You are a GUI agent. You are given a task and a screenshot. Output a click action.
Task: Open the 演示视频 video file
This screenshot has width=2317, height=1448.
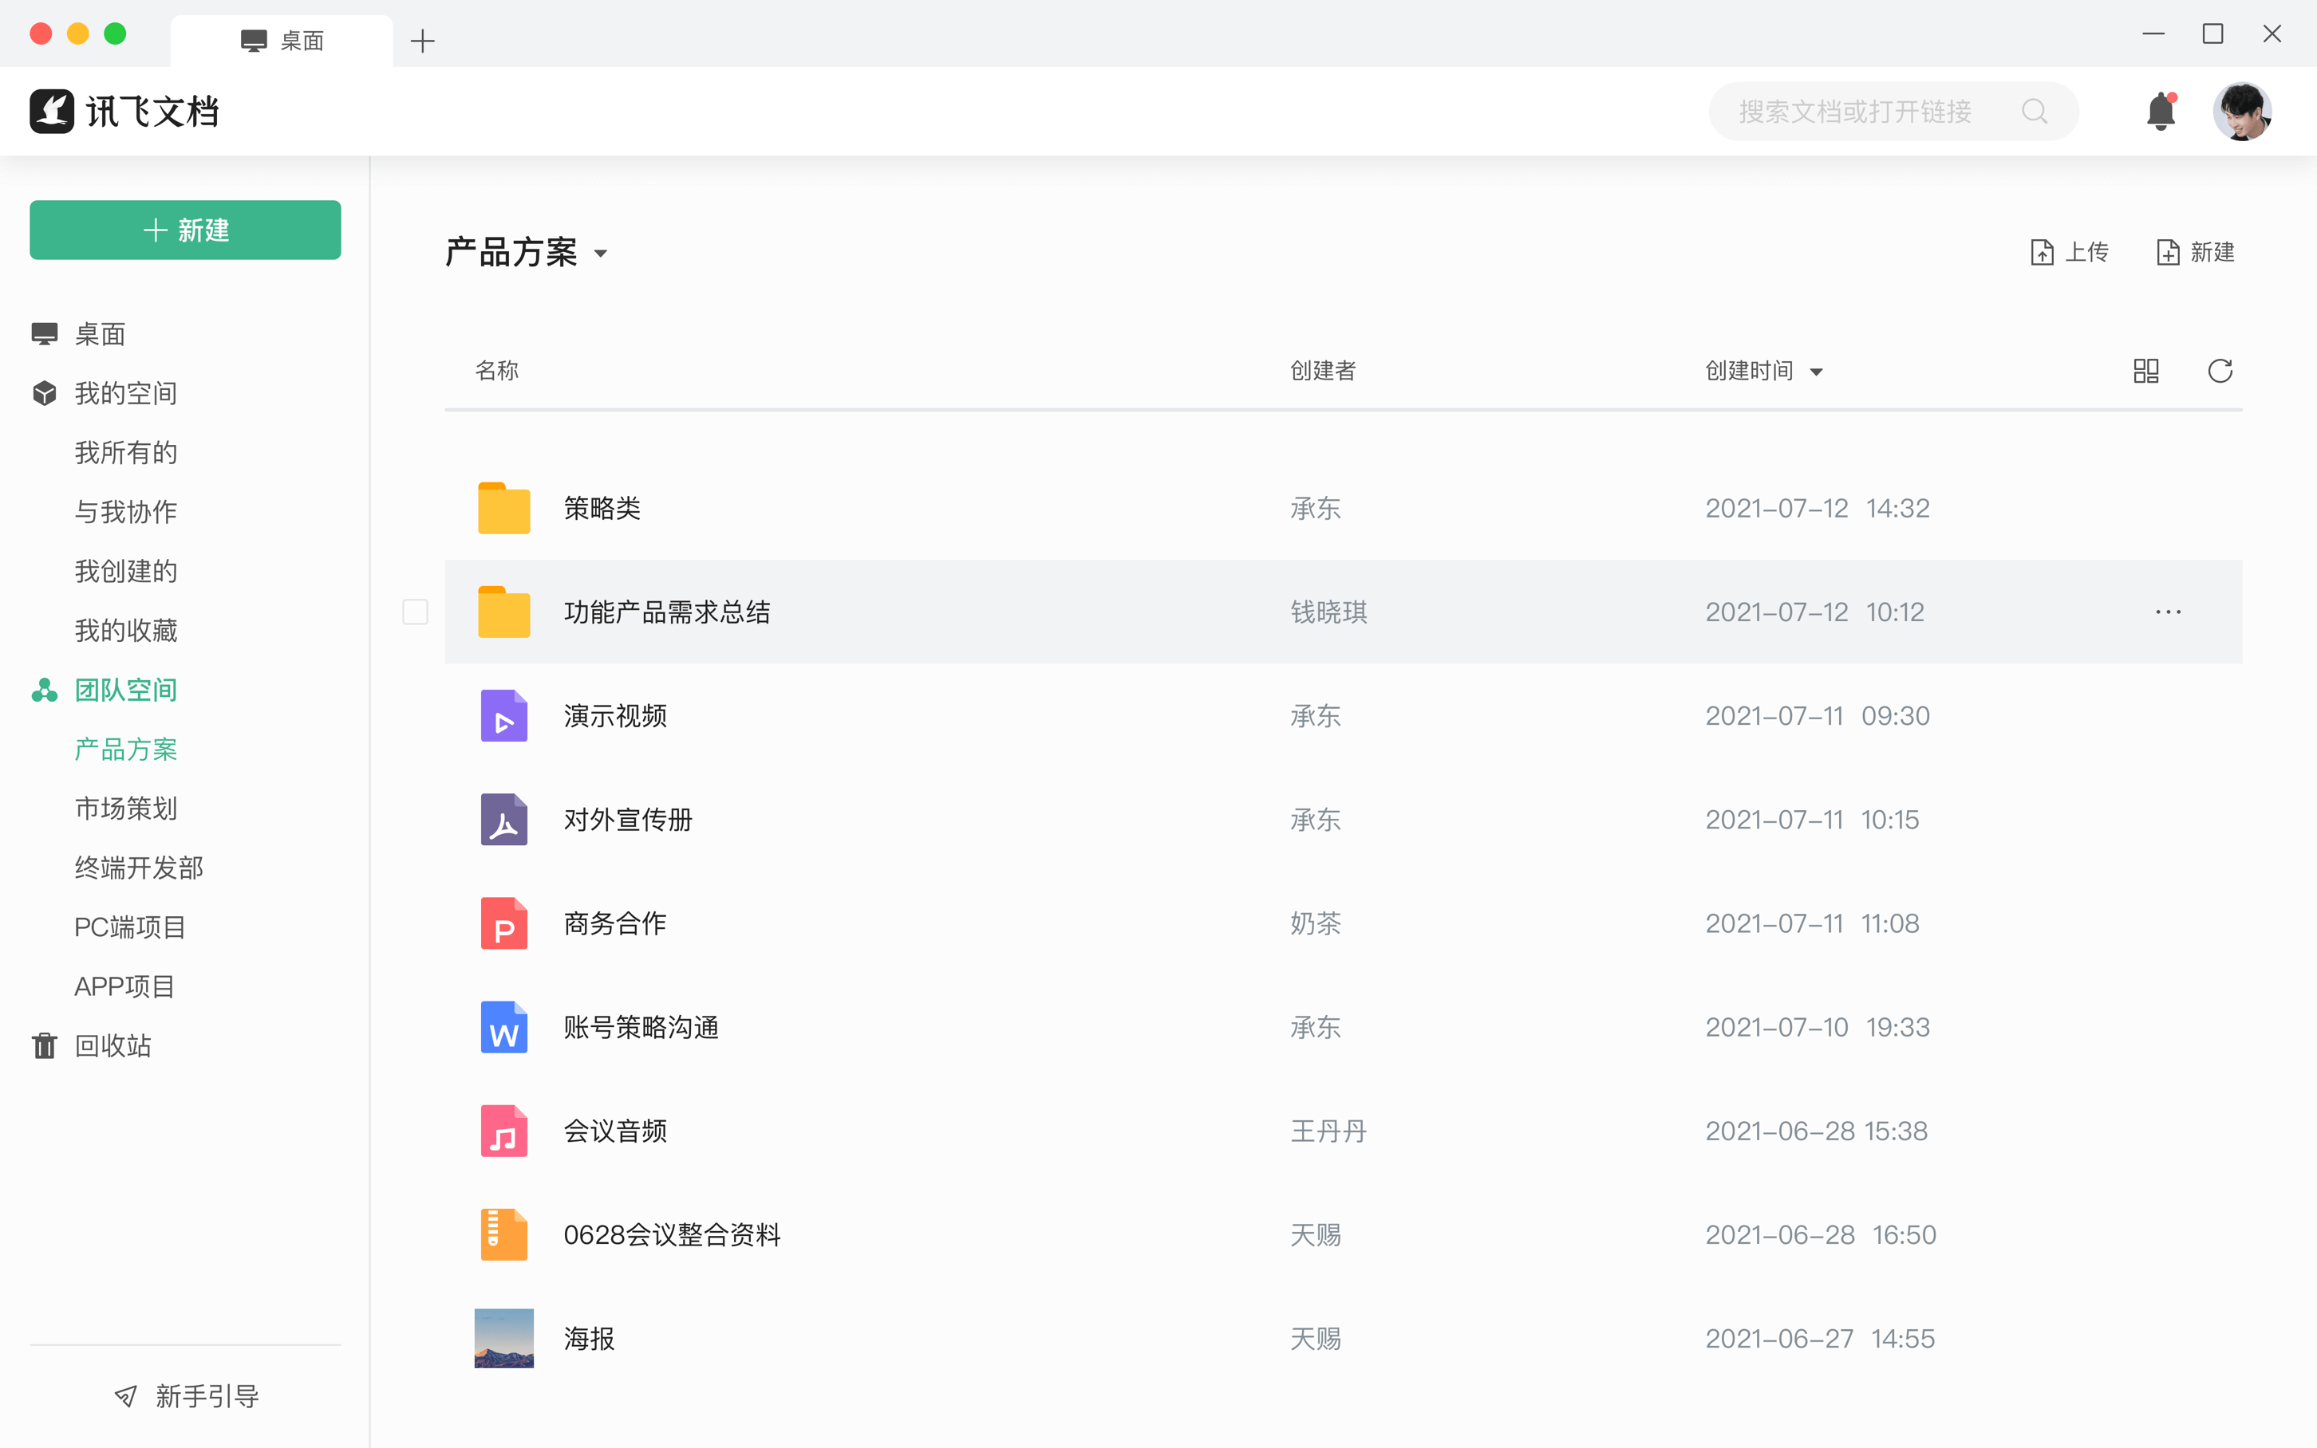pos(616,715)
